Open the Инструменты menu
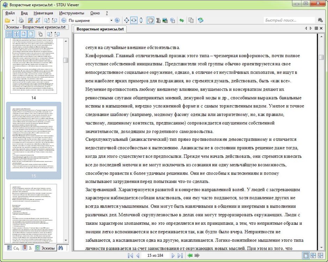The height and width of the screenshot is (262, 328). coord(72,13)
